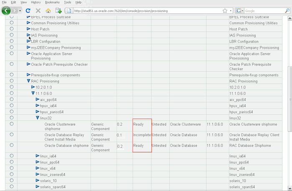Expand the 10.2.0.1.0 version node
The width and height of the screenshot is (292, 191).
tap(33, 87)
